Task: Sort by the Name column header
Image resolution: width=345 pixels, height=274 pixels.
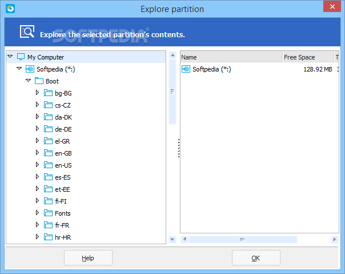Action: click(x=231, y=57)
